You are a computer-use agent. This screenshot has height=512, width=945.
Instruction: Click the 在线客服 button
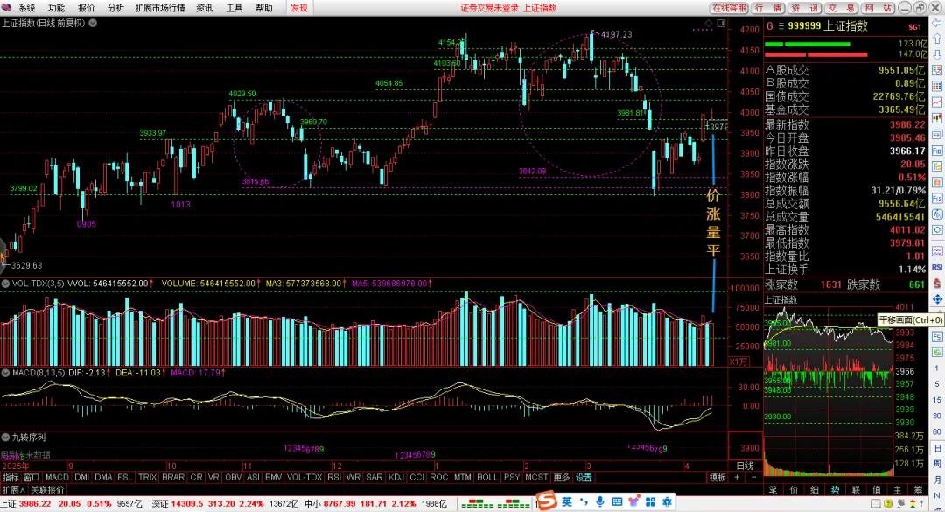(x=729, y=8)
